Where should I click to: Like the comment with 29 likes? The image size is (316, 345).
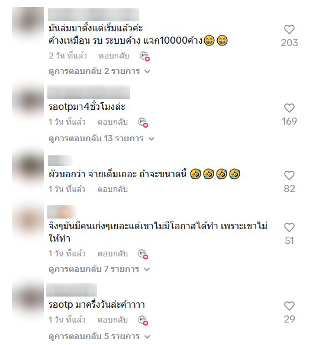pos(289,306)
